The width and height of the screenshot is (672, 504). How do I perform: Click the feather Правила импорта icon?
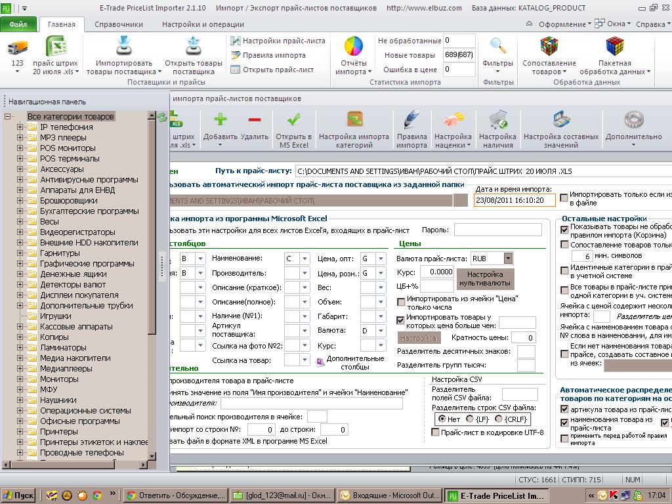click(412, 119)
